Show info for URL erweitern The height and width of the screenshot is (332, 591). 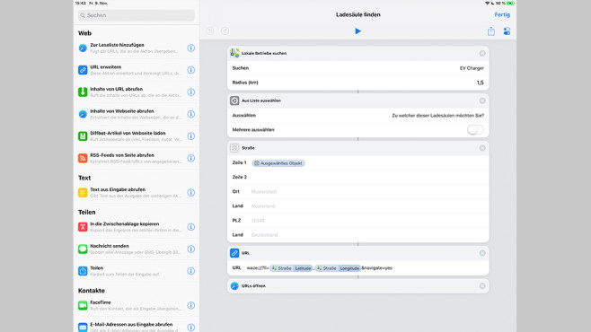click(x=191, y=70)
